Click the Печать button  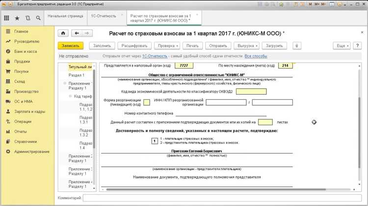pyautogui.click(x=192, y=46)
